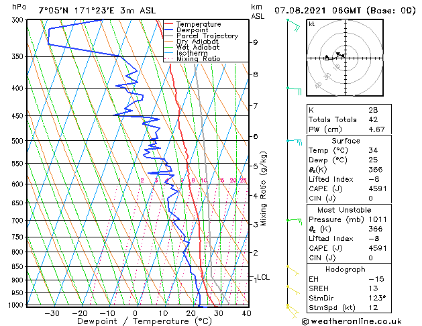The height and width of the screenshot is (326, 422).
Task: Click the wind barb at 500 hPa
Action: pyautogui.click(x=295, y=142)
